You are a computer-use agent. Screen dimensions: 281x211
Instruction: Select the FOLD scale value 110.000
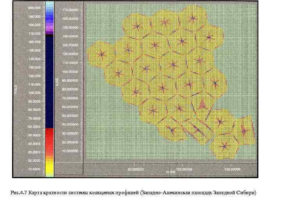(x=34, y=84)
